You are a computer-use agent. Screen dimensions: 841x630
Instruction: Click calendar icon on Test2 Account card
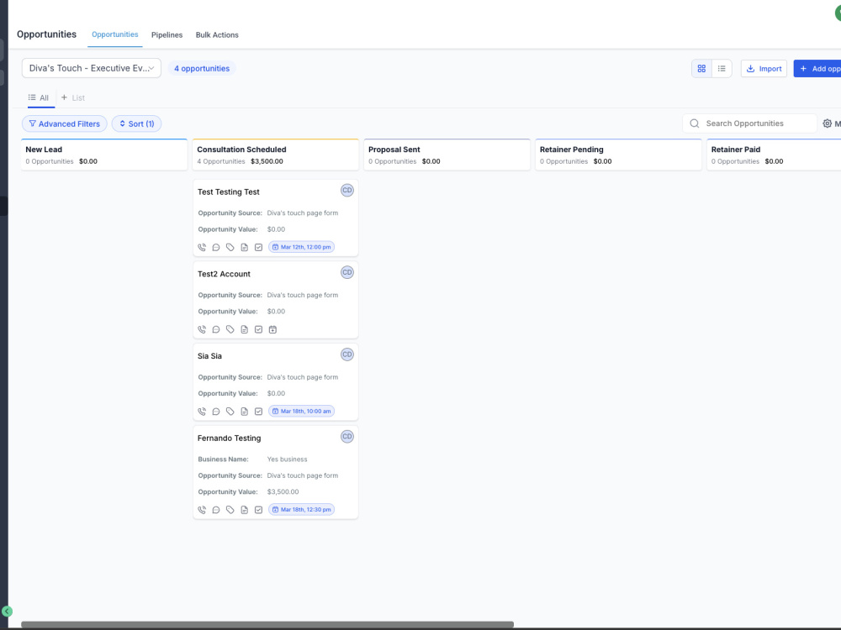click(272, 329)
